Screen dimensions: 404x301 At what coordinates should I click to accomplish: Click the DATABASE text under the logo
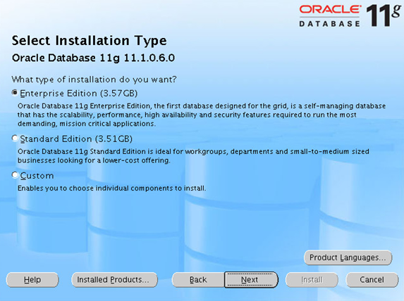pos(329,24)
